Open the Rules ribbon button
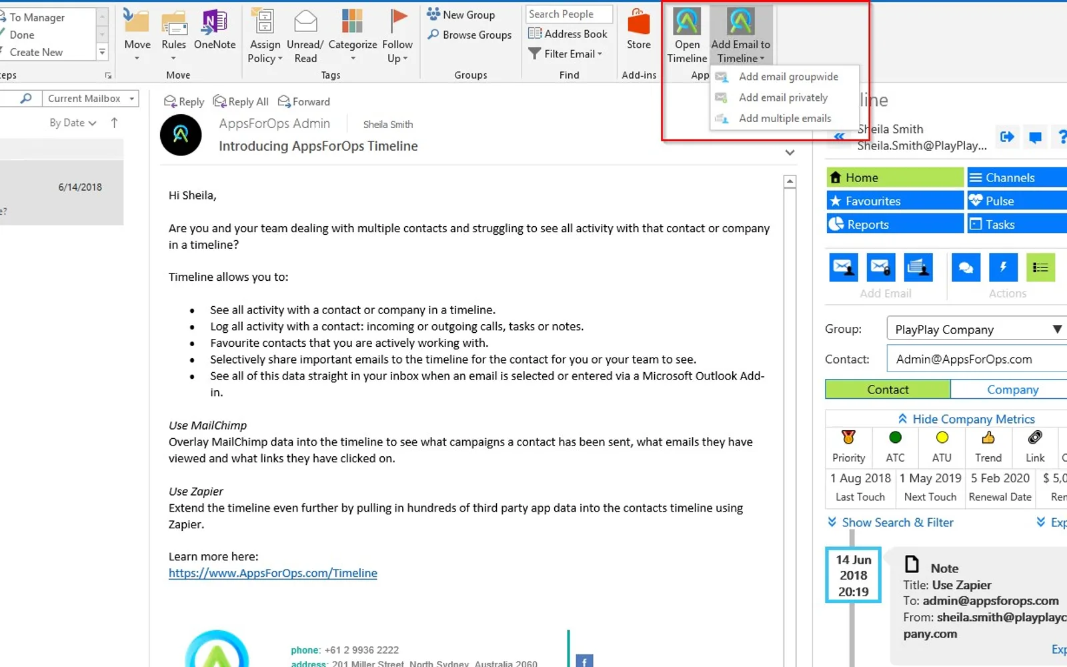This screenshot has width=1067, height=667. [x=173, y=36]
